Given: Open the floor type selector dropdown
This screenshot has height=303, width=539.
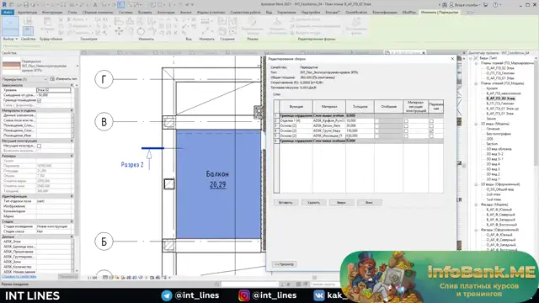Looking at the screenshot, I should (77, 66).
